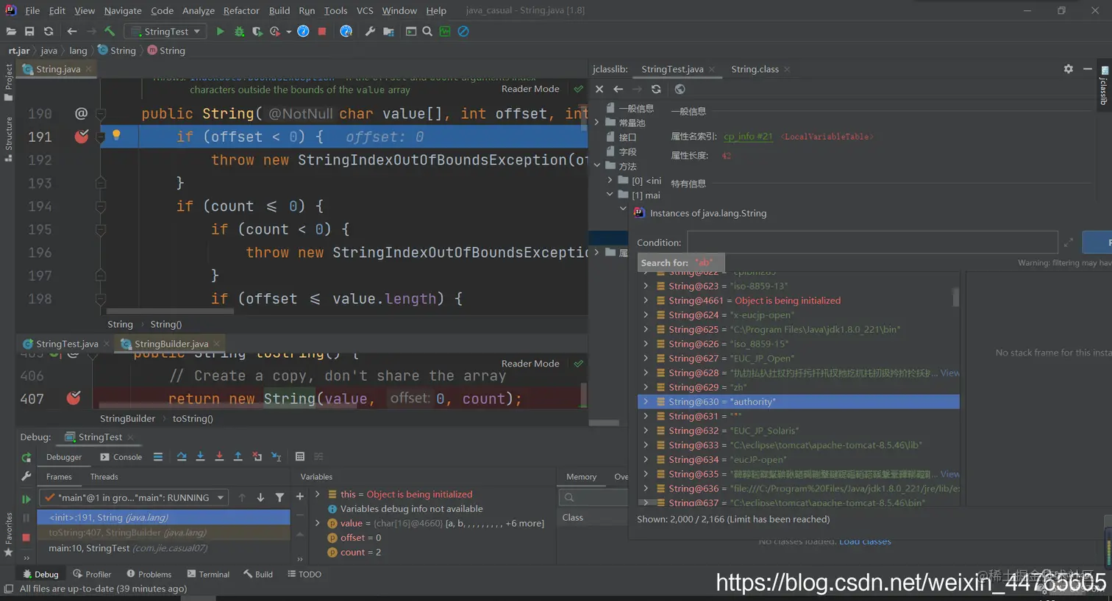
Task: Click the Build project hammer icon
Action: [x=110, y=32]
